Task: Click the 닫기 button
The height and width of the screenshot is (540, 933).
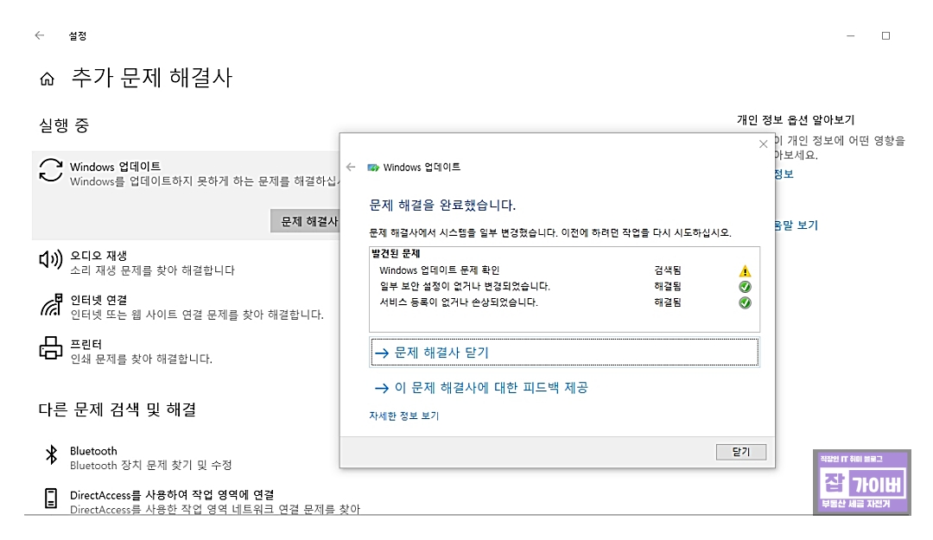Action: click(740, 451)
